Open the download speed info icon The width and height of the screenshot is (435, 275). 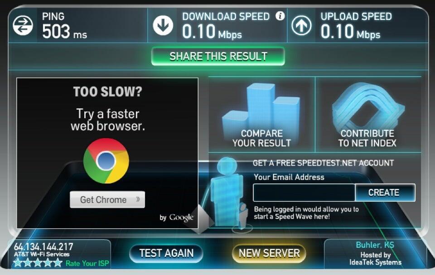click(x=280, y=16)
